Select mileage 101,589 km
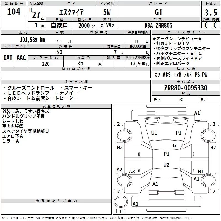The width and height of the screenshot is (221, 221). [32, 40]
